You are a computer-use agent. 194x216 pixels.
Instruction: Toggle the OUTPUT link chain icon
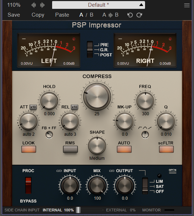point(112,171)
